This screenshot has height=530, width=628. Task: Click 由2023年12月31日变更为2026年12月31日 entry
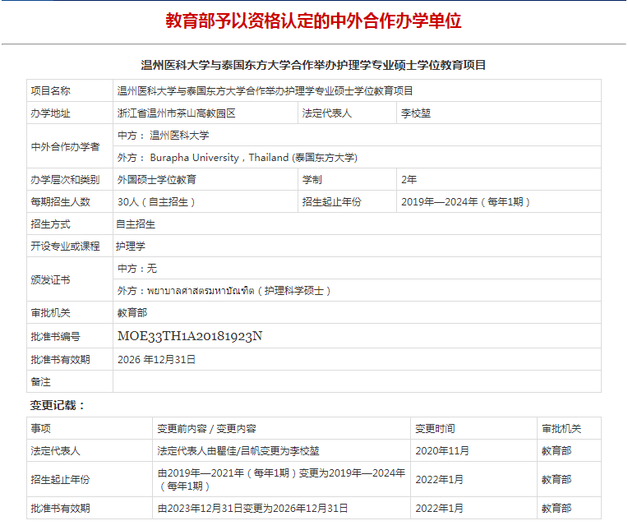(x=252, y=509)
